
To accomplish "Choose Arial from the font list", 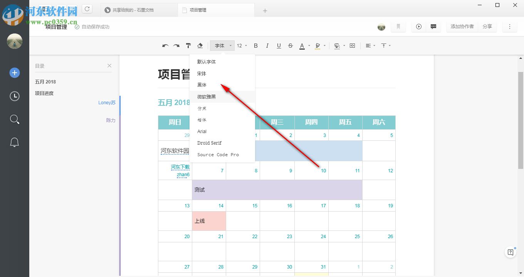I will [222, 132].
